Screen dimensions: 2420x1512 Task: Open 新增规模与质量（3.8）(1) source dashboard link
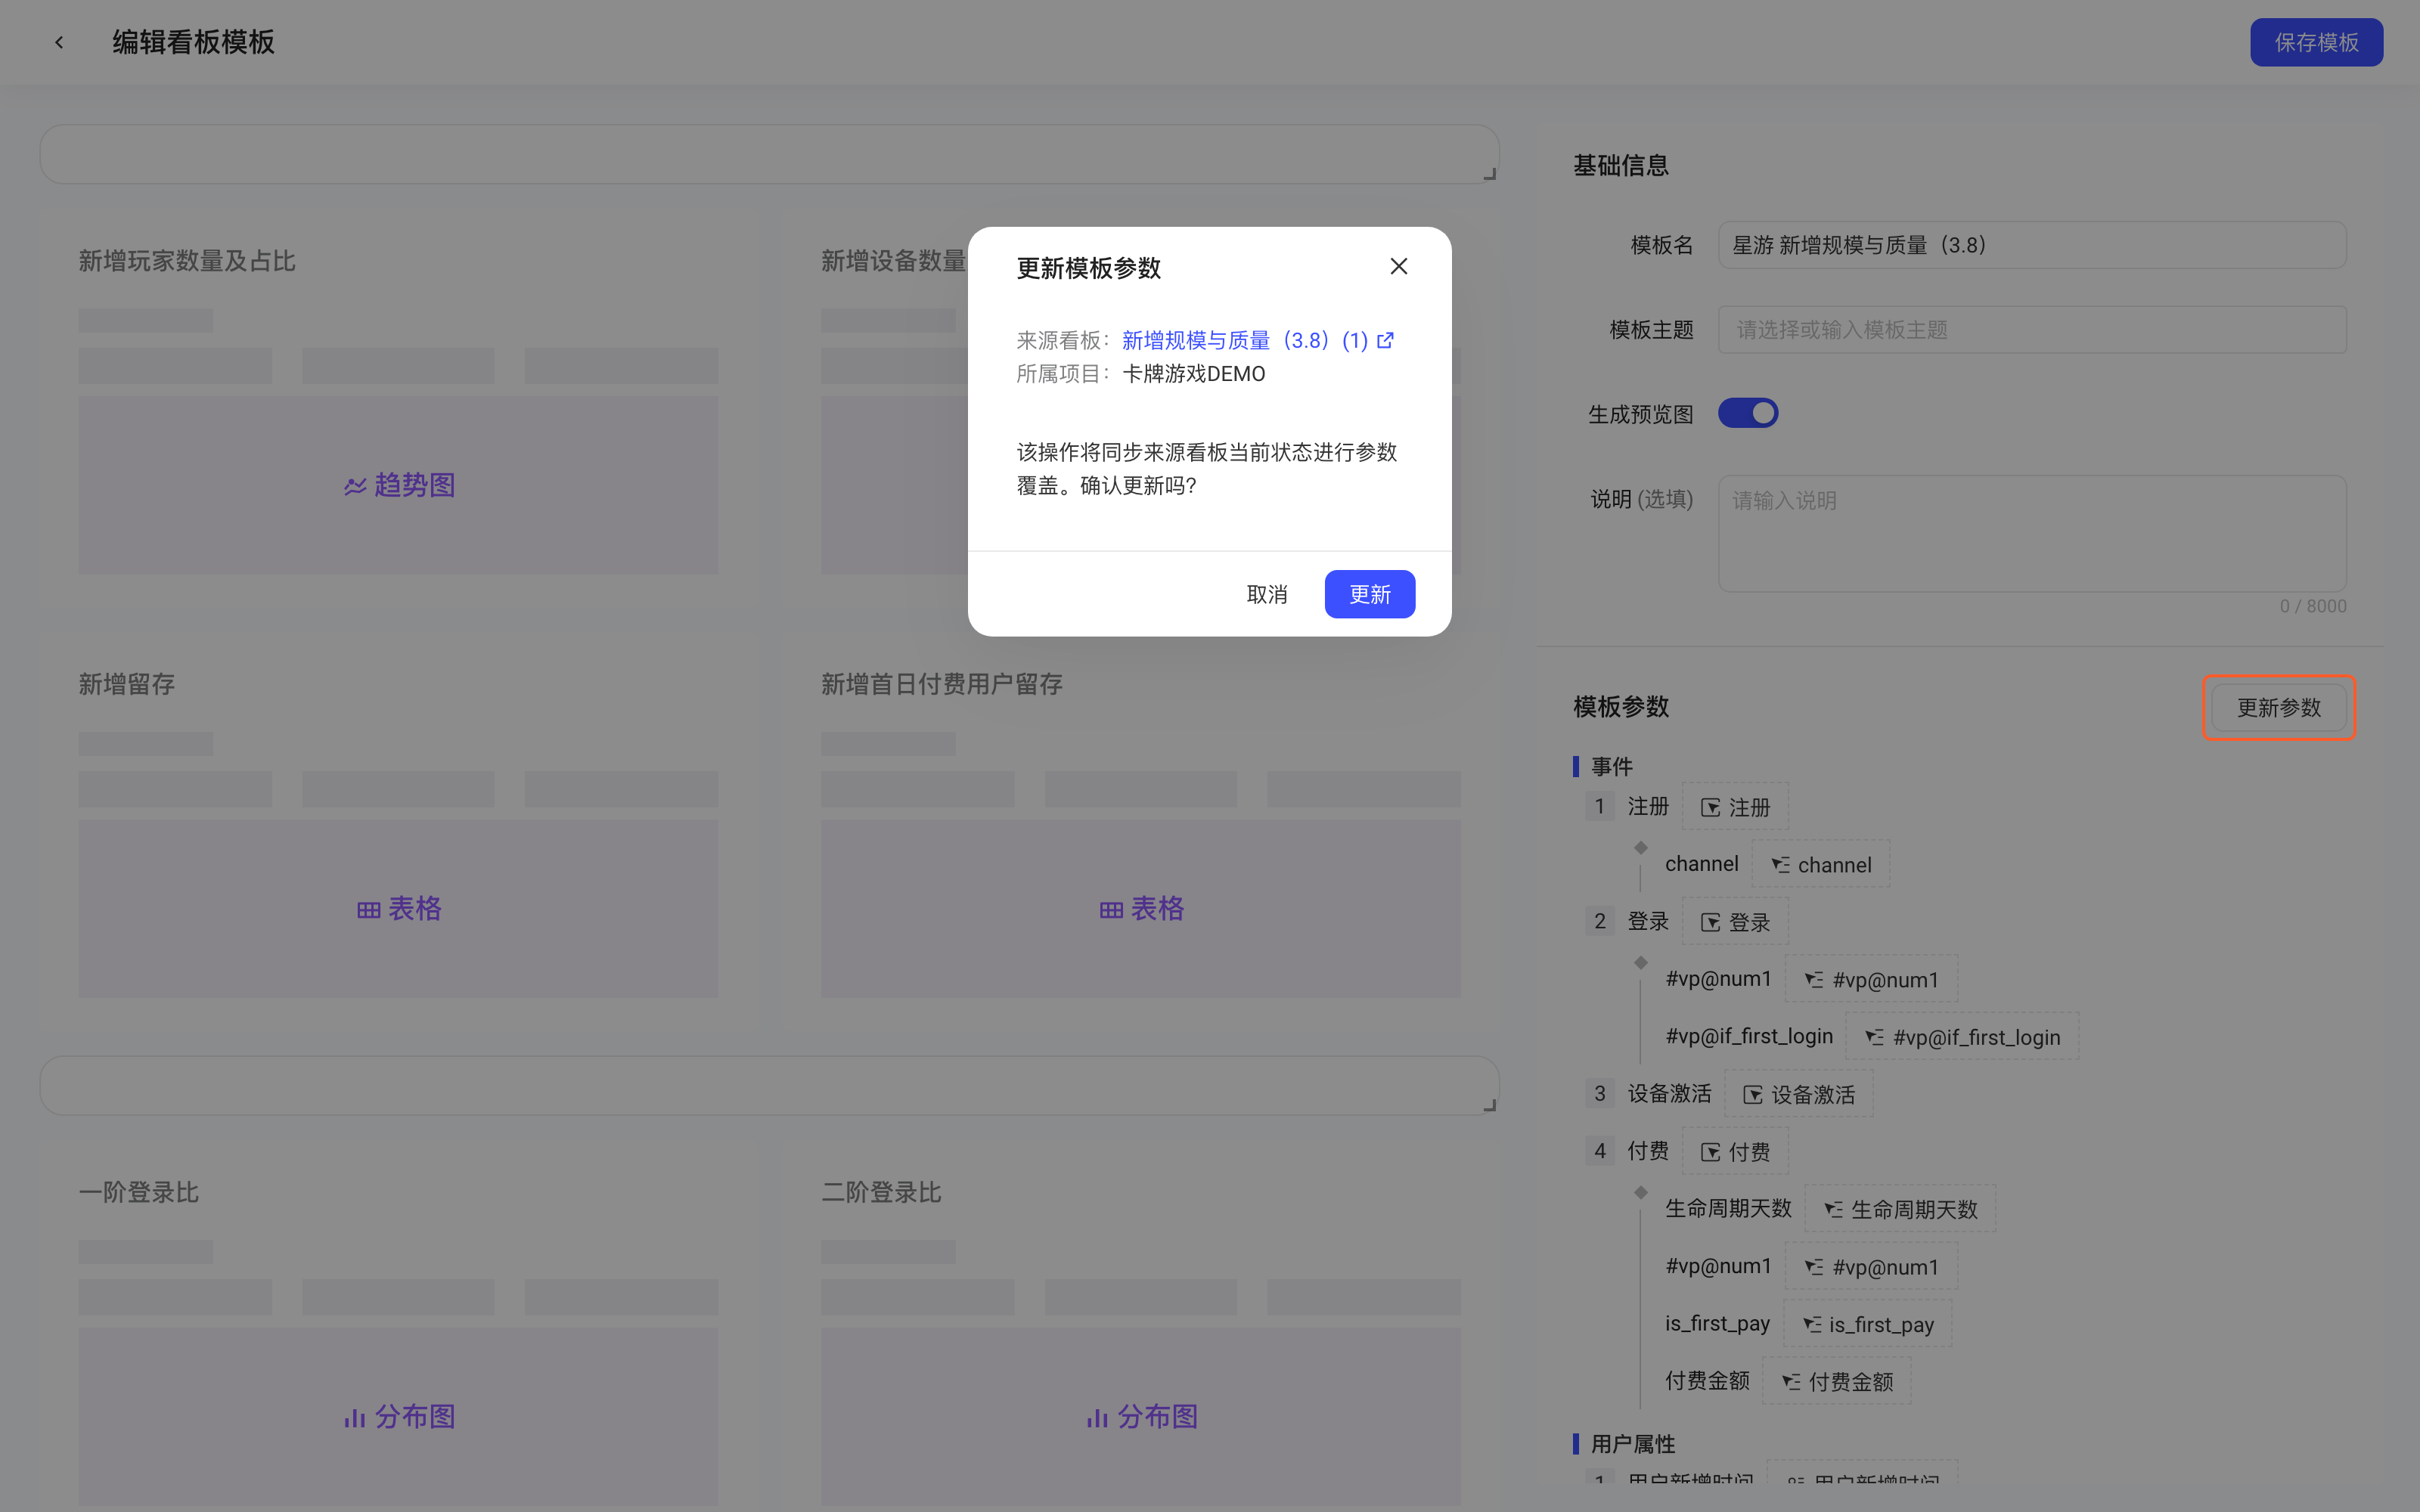(x=1245, y=341)
